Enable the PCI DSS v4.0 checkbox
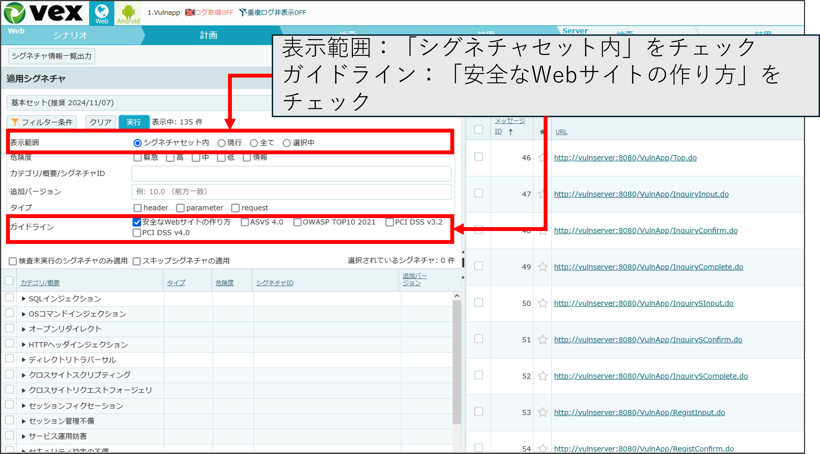The width and height of the screenshot is (820, 454). pyautogui.click(x=137, y=233)
